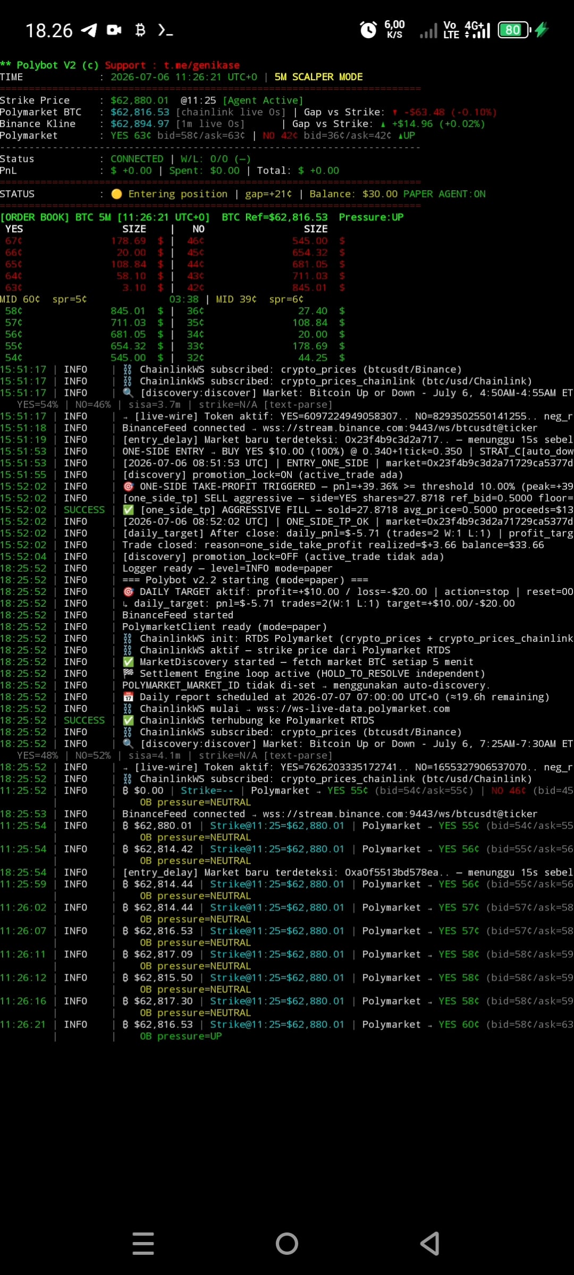
Task: Click the "POLYMARKET_MARKET_ID tidak di-set" log line
Action: tap(307, 685)
